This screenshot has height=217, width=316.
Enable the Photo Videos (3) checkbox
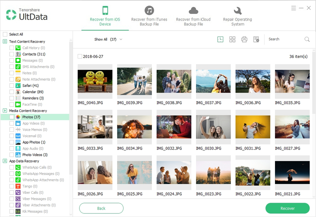(12, 155)
